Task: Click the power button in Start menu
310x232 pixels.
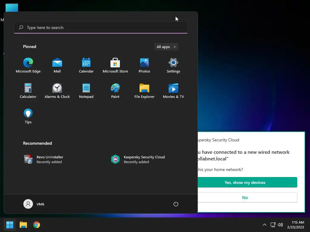Action: click(x=176, y=204)
